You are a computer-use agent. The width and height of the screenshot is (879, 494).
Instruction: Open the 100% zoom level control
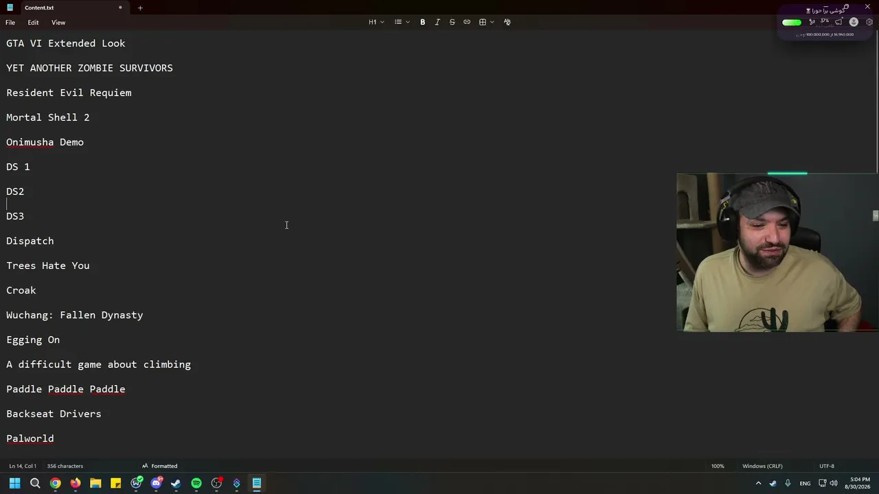click(x=718, y=466)
